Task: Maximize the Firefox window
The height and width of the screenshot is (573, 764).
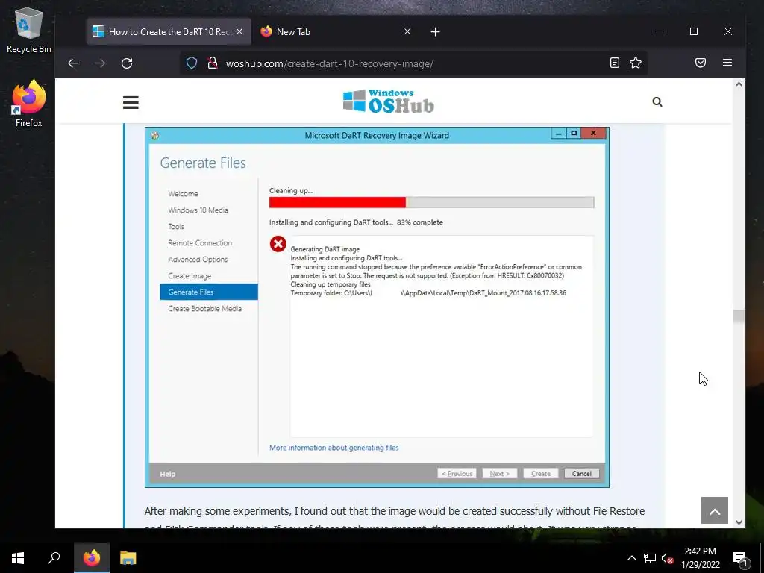Action: point(694,31)
